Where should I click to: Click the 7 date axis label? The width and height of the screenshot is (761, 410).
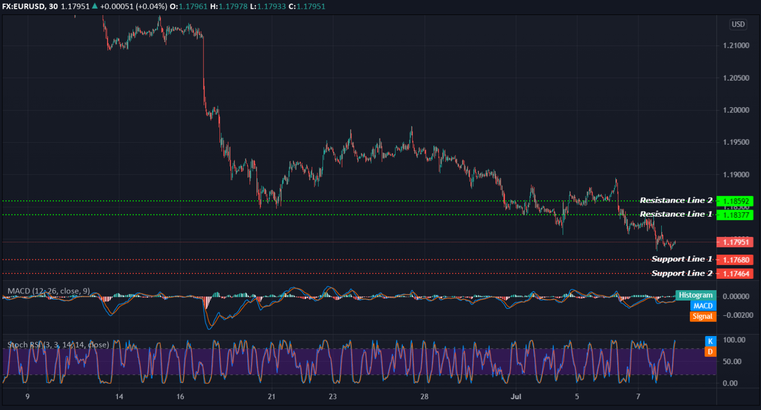coord(638,397)
